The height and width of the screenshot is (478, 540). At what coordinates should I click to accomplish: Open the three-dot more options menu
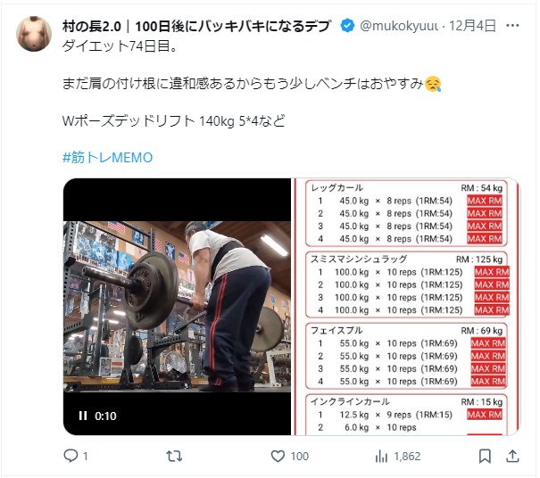pos(512,26)
